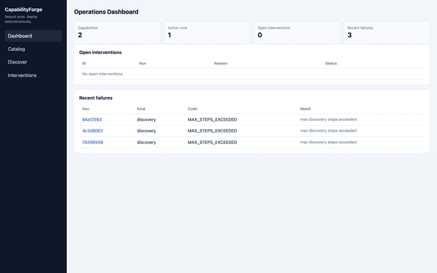The image size is (437, 273).
Task: Select the Recent failures stat card
Action: (386, 33)
